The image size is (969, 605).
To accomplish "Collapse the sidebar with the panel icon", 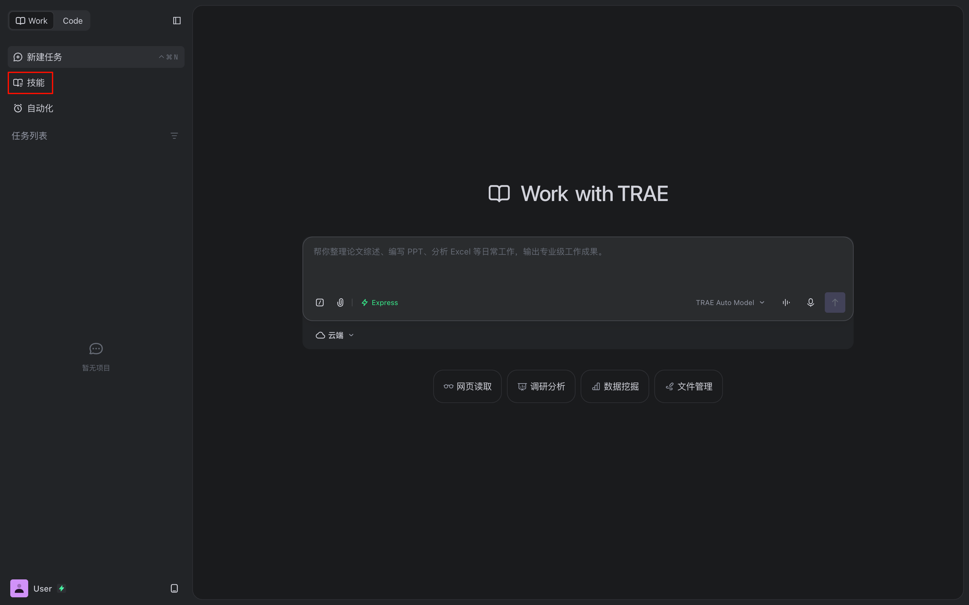I will [177, 21].
